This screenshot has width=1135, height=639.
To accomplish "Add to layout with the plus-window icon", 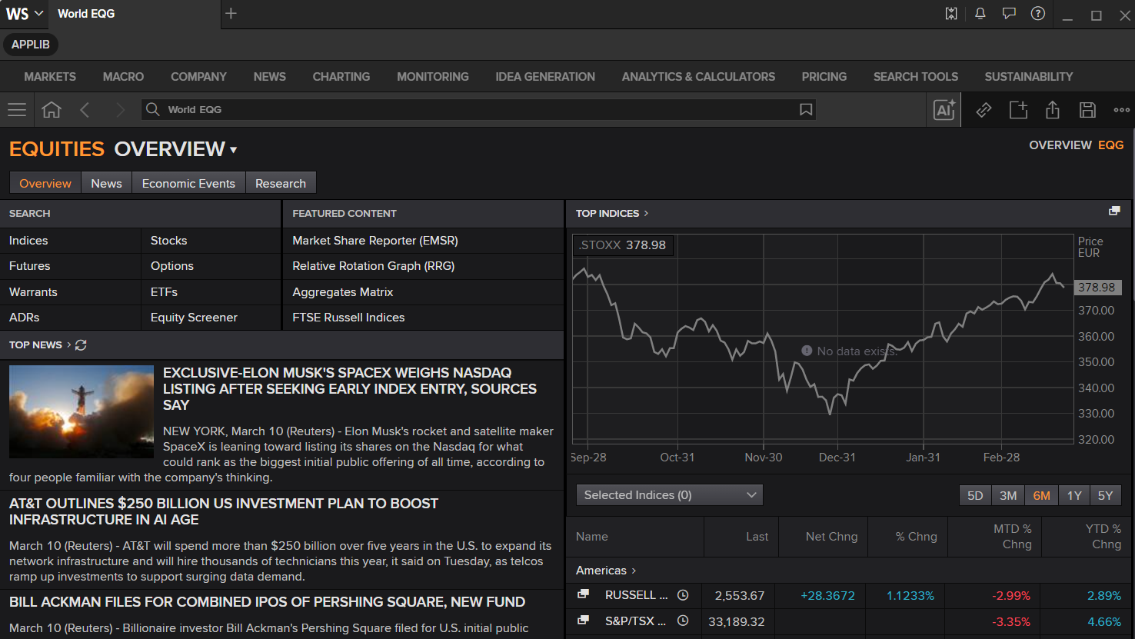I will click(x=1018, y=110).
